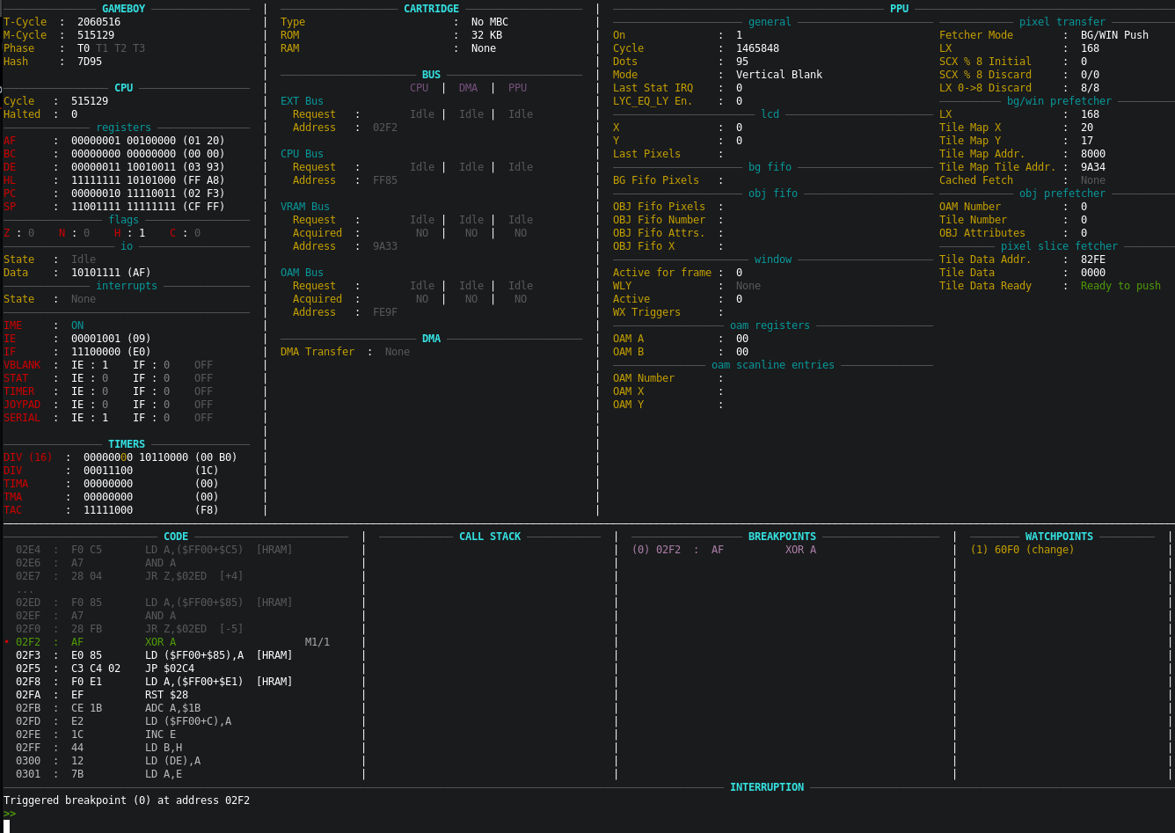Click code line 02FE INC E
Screen dimensions: 1175x833
coord(96,734)
